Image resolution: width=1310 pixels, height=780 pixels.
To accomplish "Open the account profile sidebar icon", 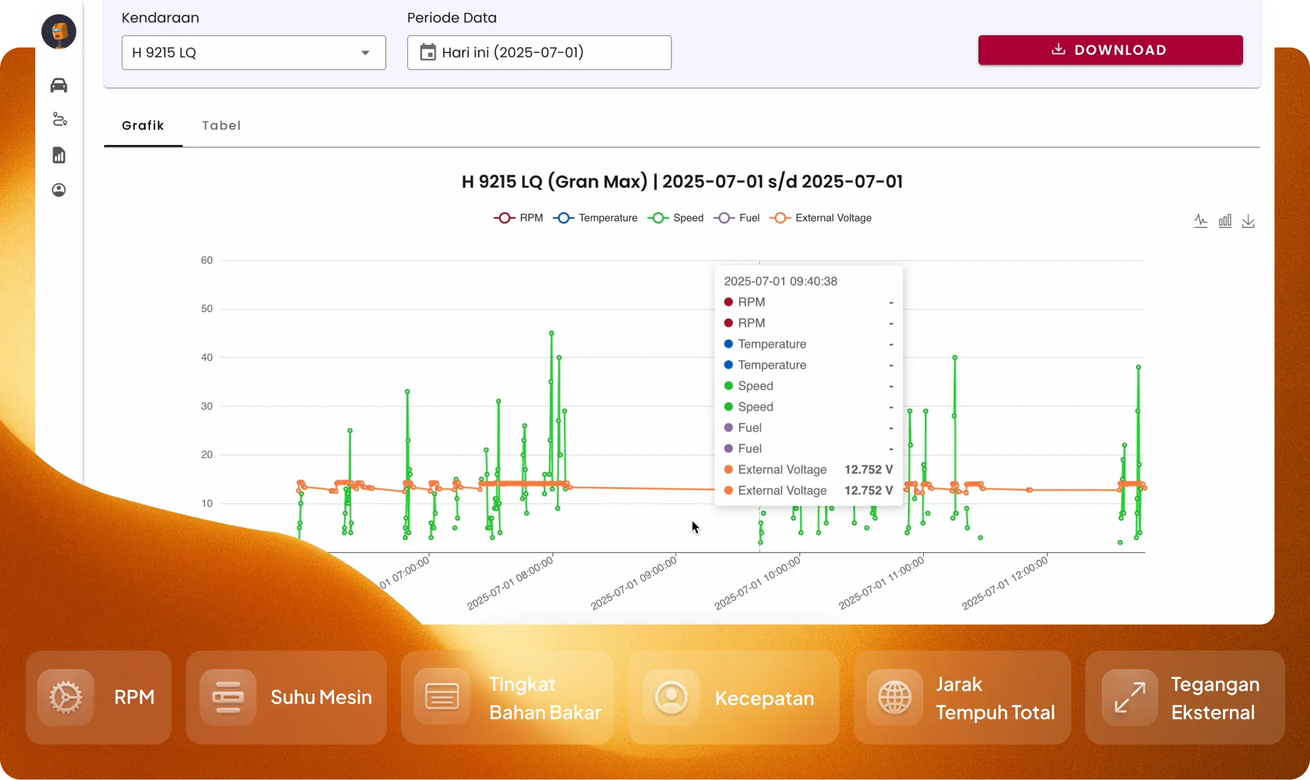I will point(58,190).
